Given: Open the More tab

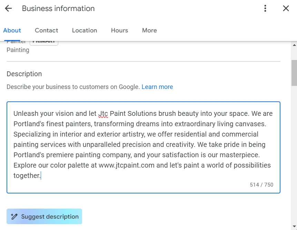Looking at the screenshot, I should tap(149, 30).
